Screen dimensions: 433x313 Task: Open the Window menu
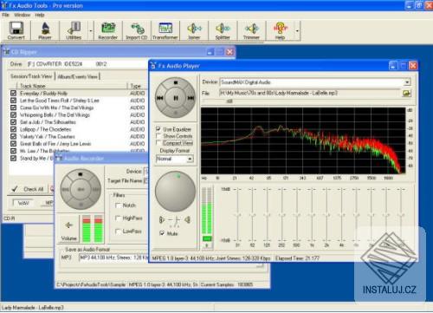point(23,15)
